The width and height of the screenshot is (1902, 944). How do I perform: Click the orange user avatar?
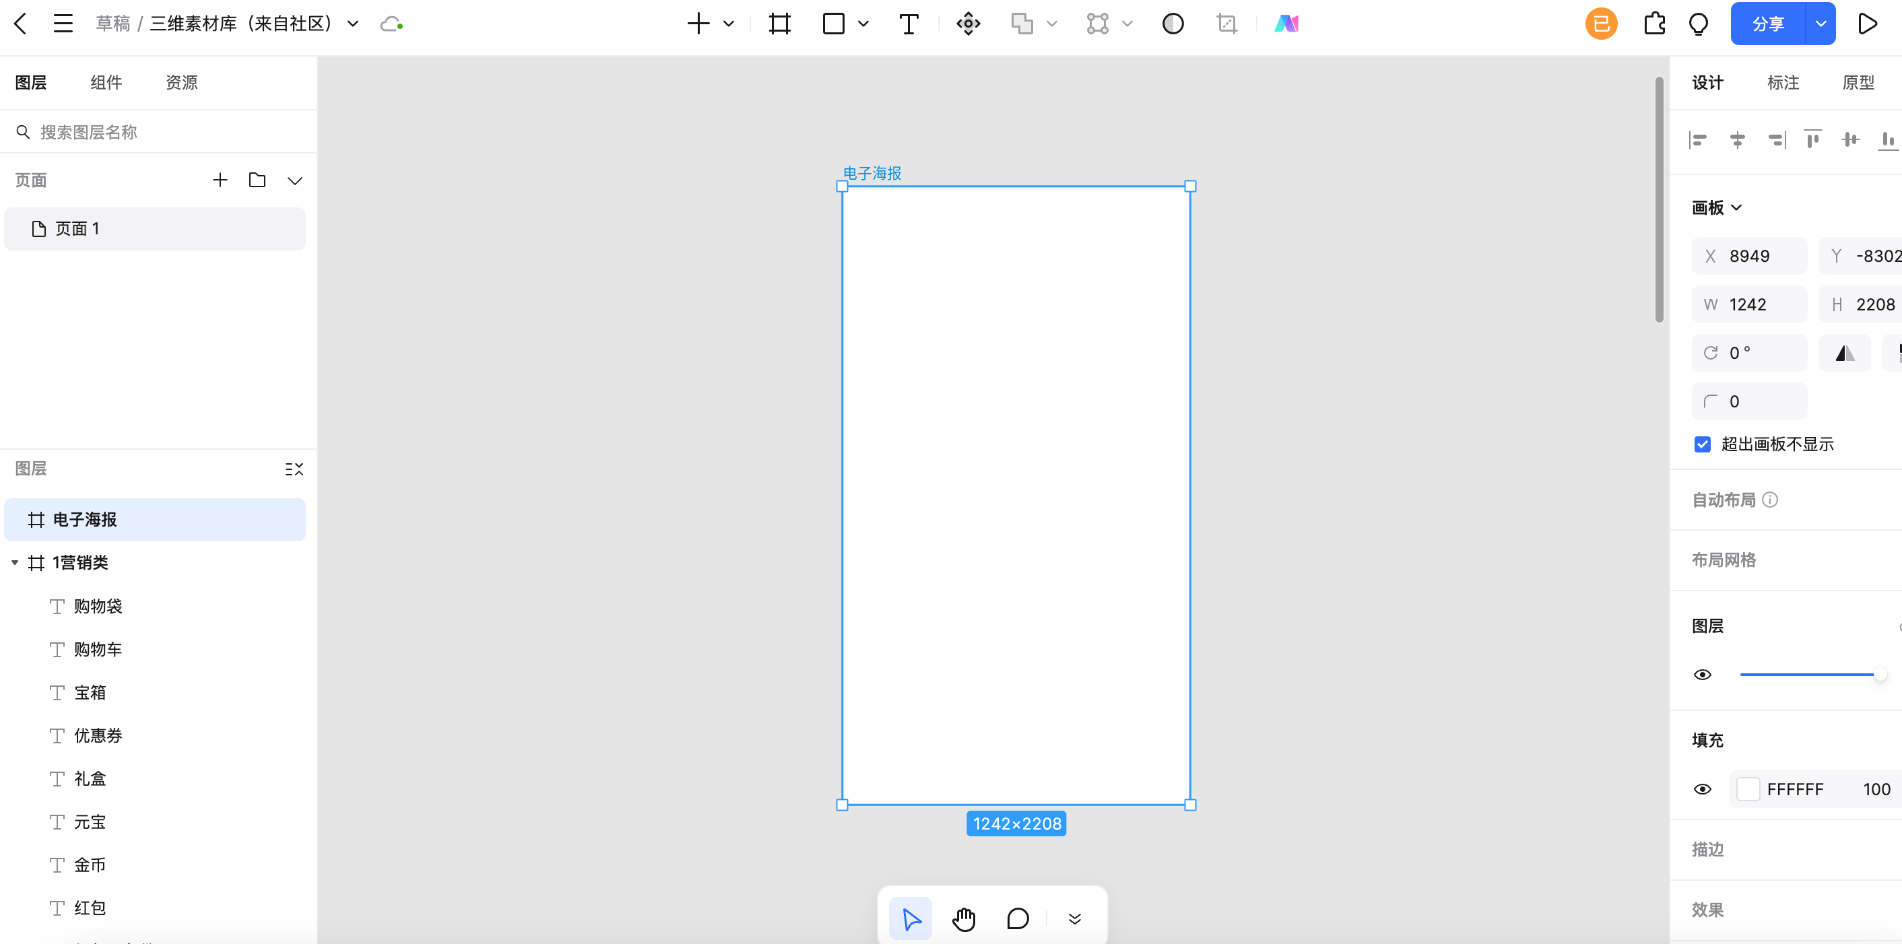1601,24
